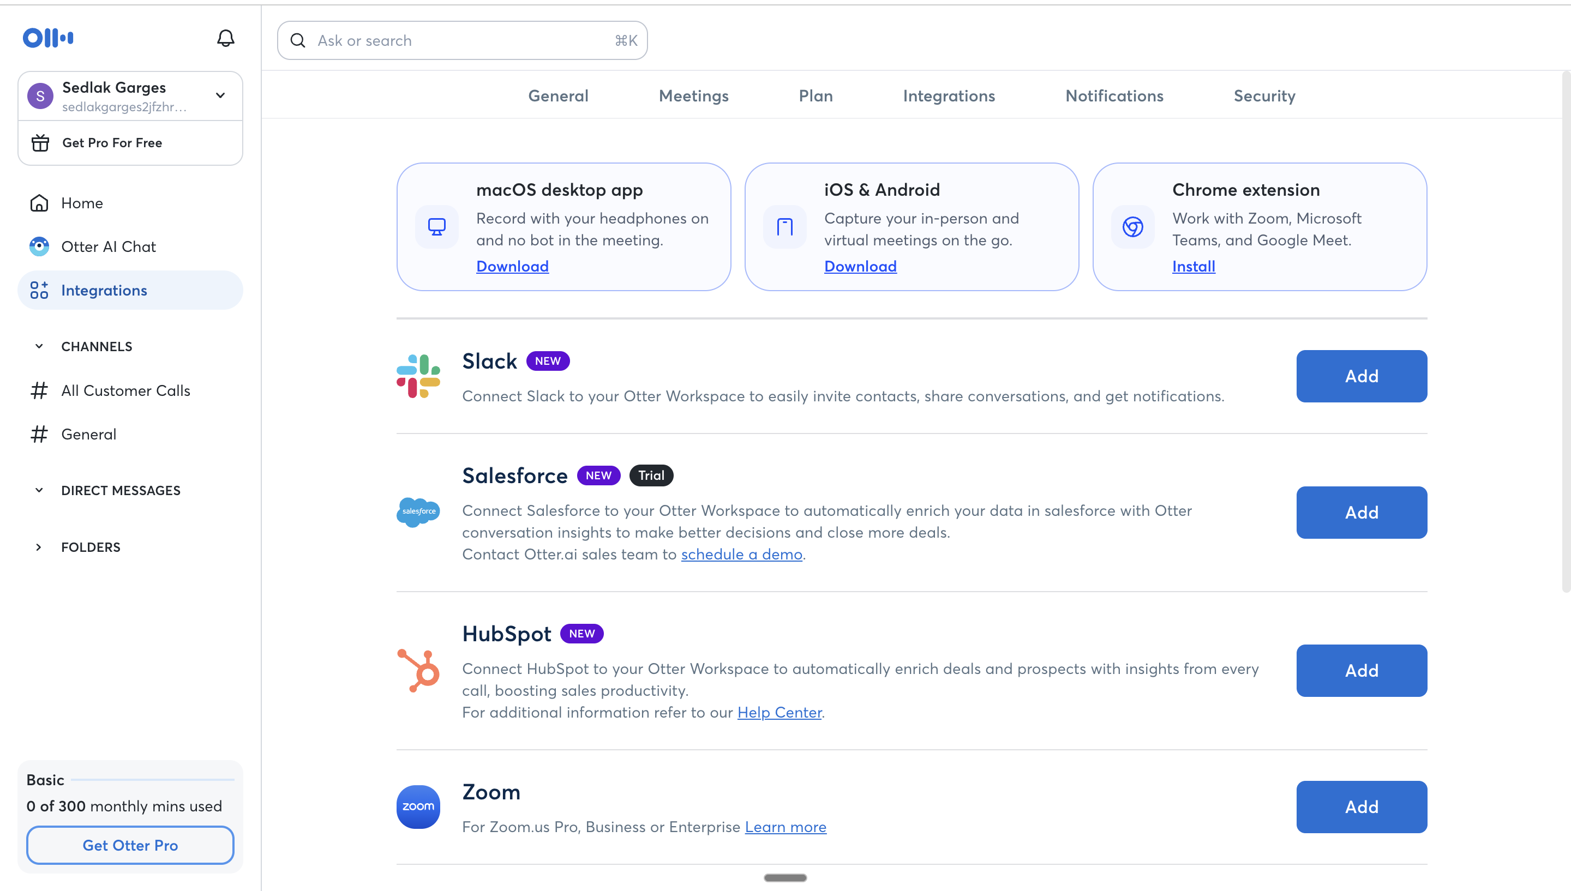Screen dimensions: 1571x891
Task: Click the Slack integration logo
Action: coord(418,376)
